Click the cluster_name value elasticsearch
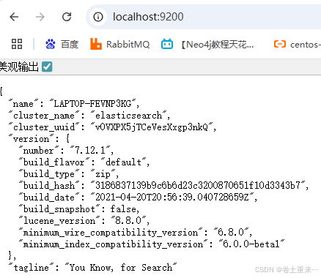 [x=128, y=116]
